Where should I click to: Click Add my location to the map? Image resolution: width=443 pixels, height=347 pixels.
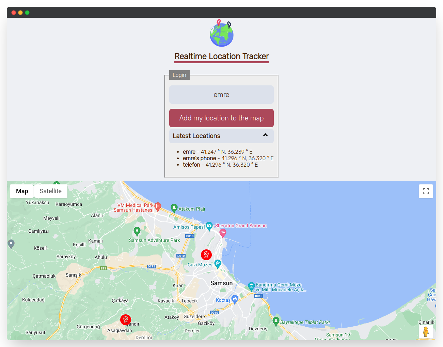221,118
